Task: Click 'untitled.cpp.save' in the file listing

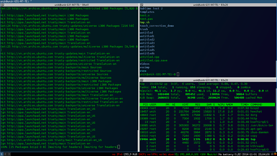Action: pyautogui.click(x=153, y=60)
